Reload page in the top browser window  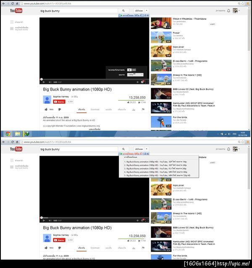tap(13, 3)
